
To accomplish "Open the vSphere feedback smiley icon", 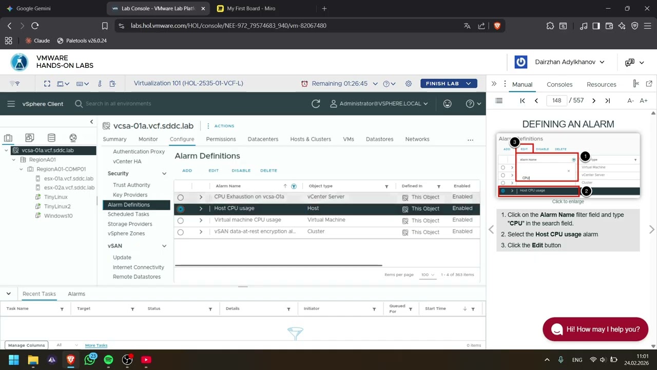I will coord(448,104).
